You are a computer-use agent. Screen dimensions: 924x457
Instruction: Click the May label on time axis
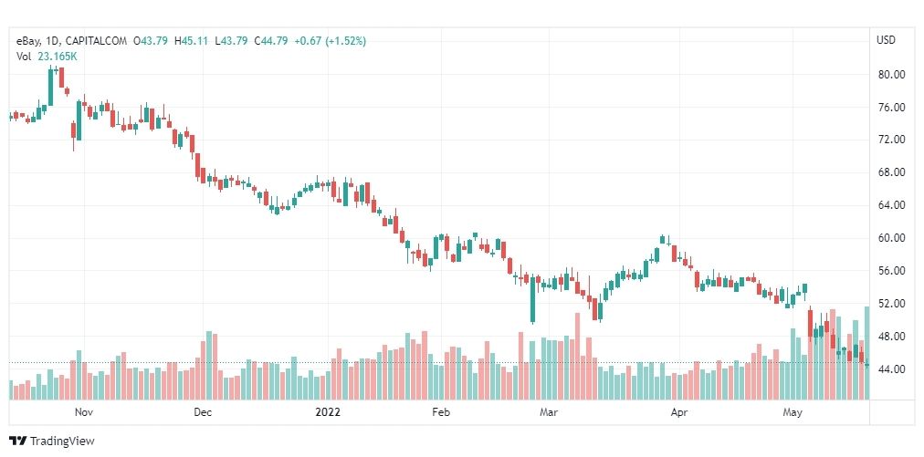[x=793, y=412]
